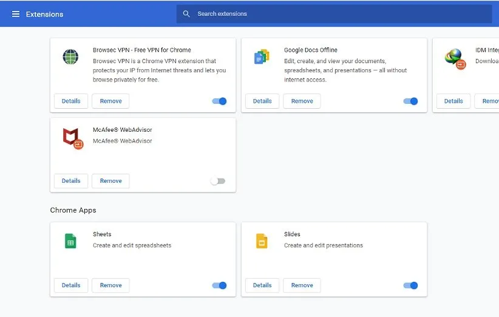
Task: Open the hamburger main menu
Action: (x=16, y=14)
